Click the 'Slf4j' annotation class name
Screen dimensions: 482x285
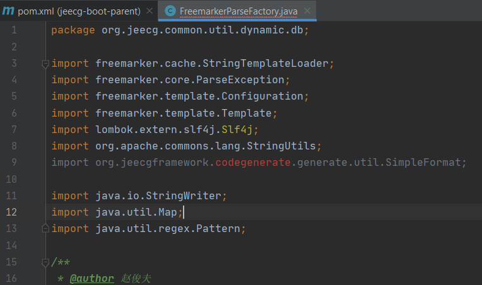coord(237,129)
